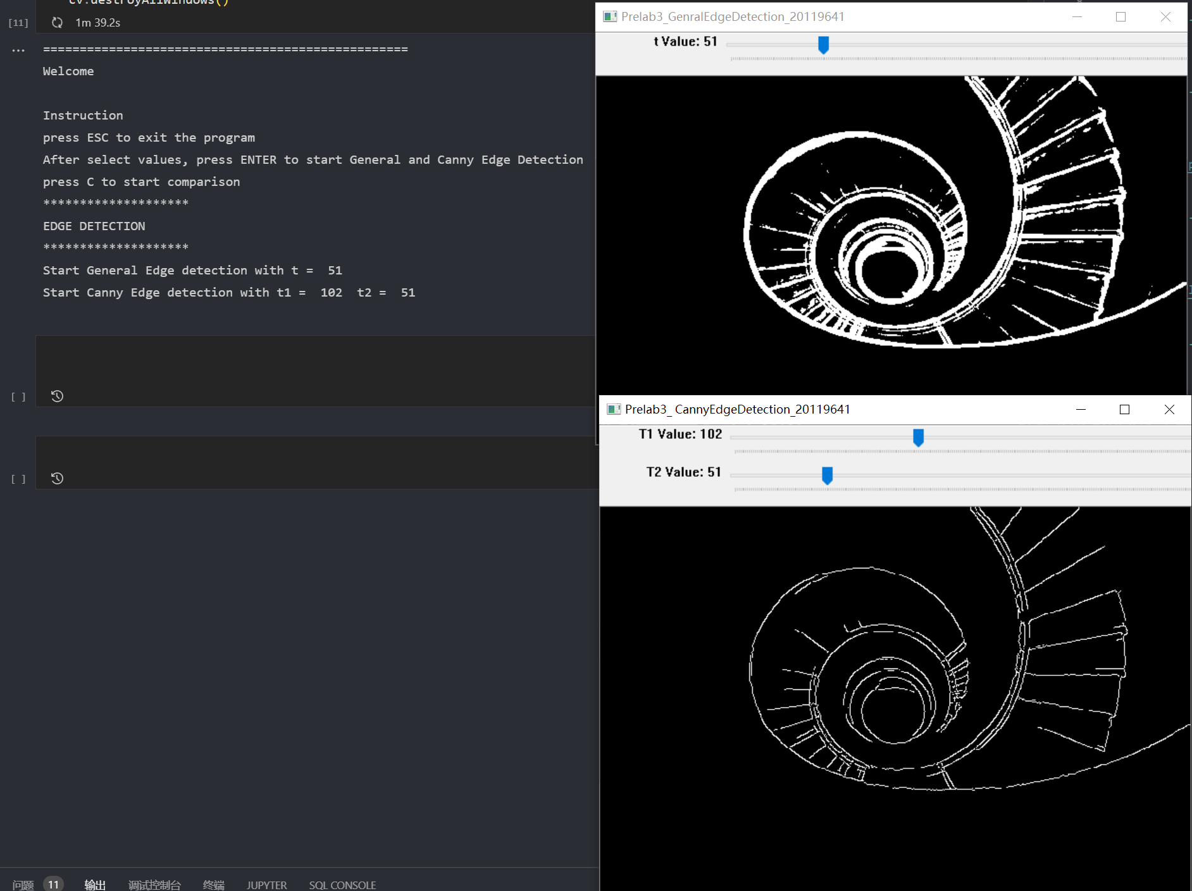Click the running cell spinner icon
1192x891 pixels.
[57, 23]
